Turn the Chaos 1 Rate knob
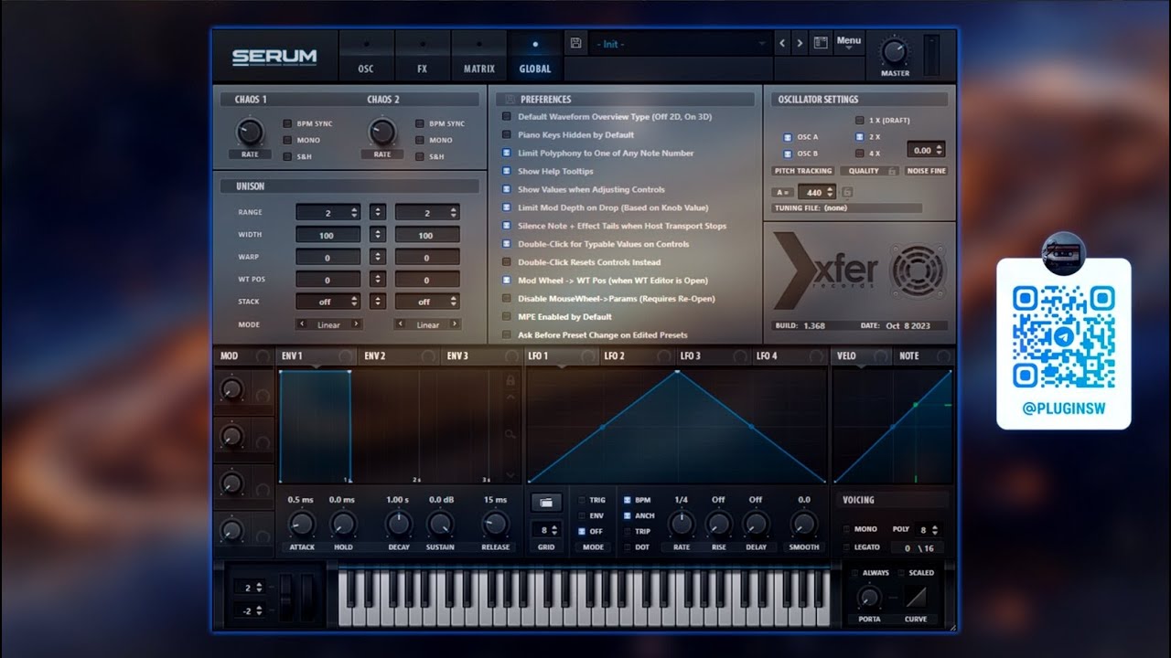 pyautogui.click(x=250, y=133)
